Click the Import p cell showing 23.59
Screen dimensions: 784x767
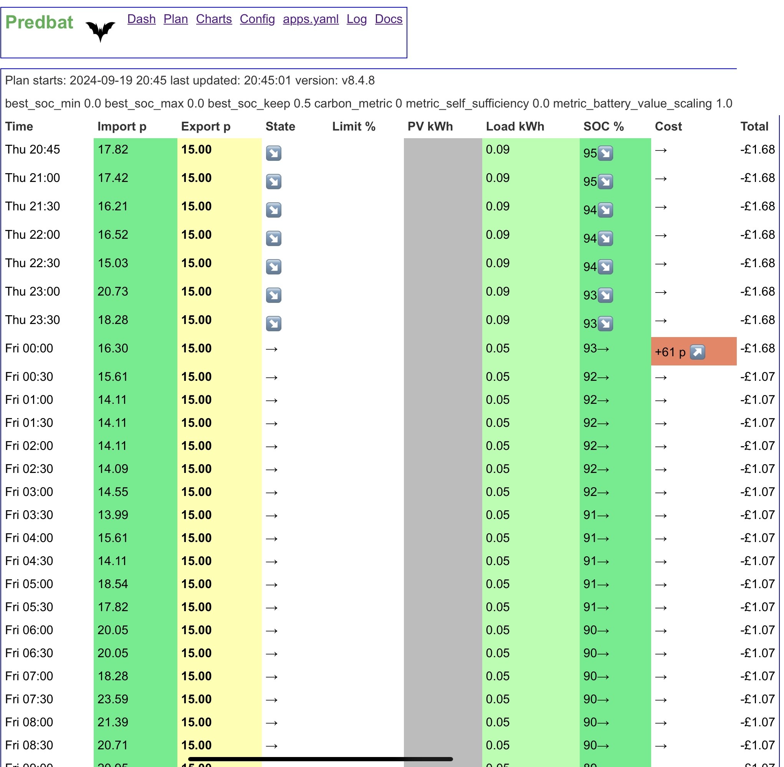coord(136,699)
